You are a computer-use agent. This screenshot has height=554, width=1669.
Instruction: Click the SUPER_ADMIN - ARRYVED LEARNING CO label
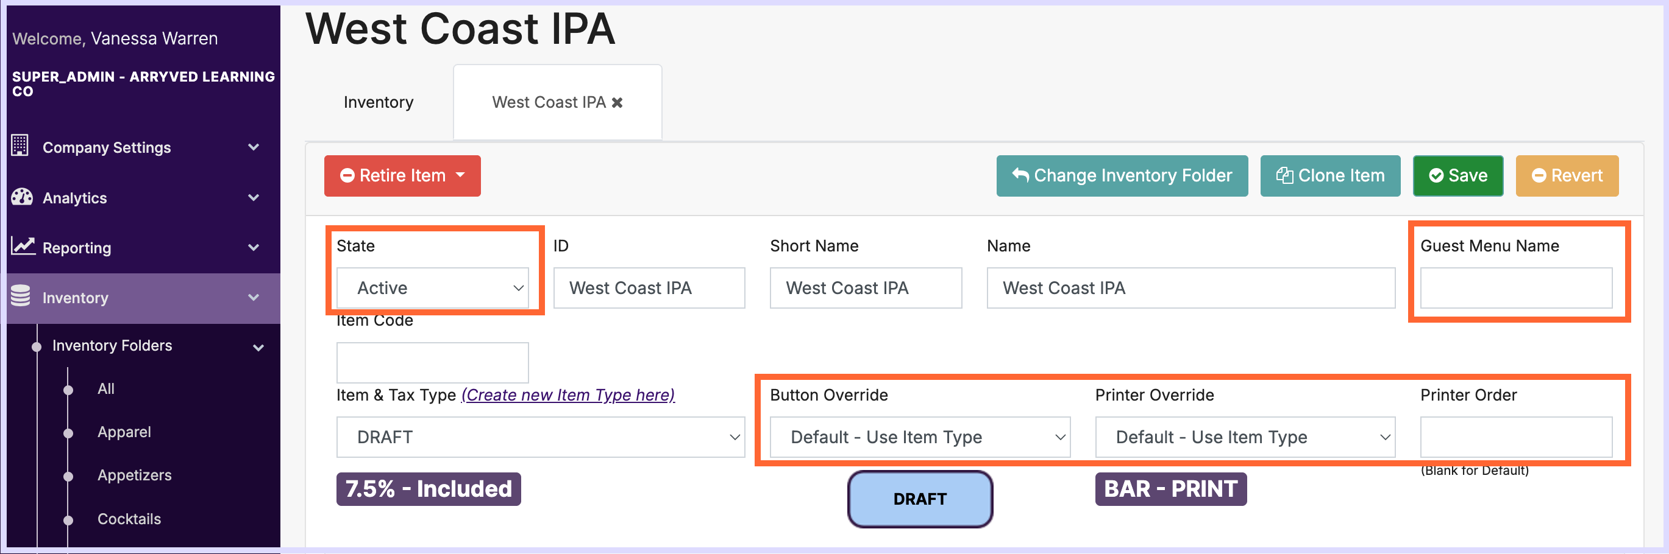pos(143,83)
